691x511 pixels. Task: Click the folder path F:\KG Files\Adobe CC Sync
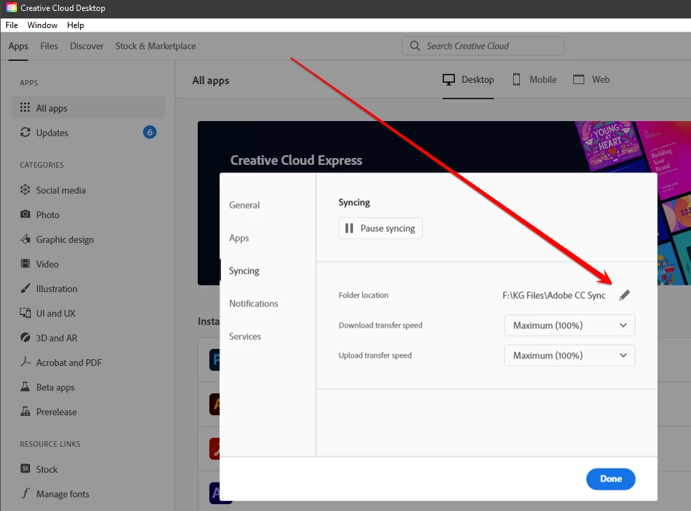pyautogui.click(x=554, y=295)
